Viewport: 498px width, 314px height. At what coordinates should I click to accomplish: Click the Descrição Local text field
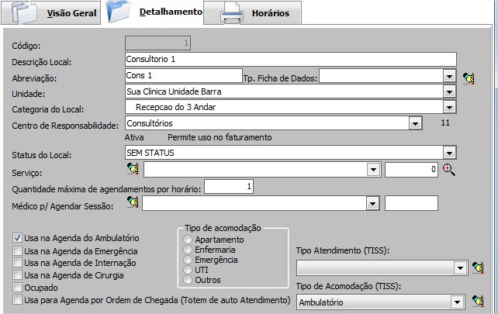point(289,59)
